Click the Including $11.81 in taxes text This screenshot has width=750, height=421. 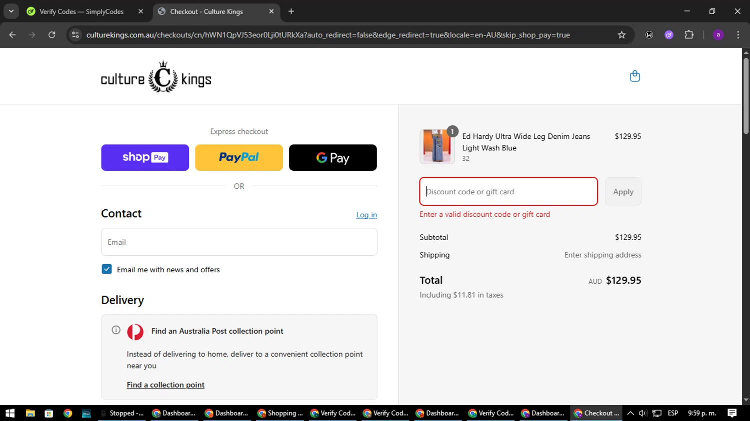(461, 295)
